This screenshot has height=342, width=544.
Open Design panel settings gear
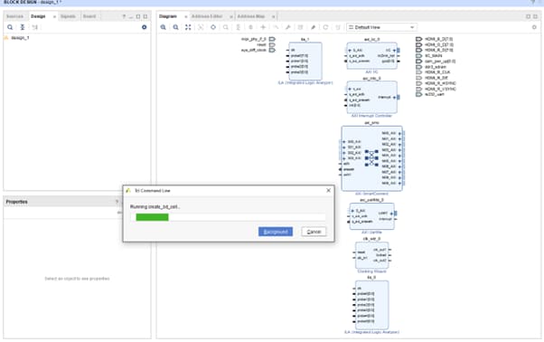coord(145,27)
